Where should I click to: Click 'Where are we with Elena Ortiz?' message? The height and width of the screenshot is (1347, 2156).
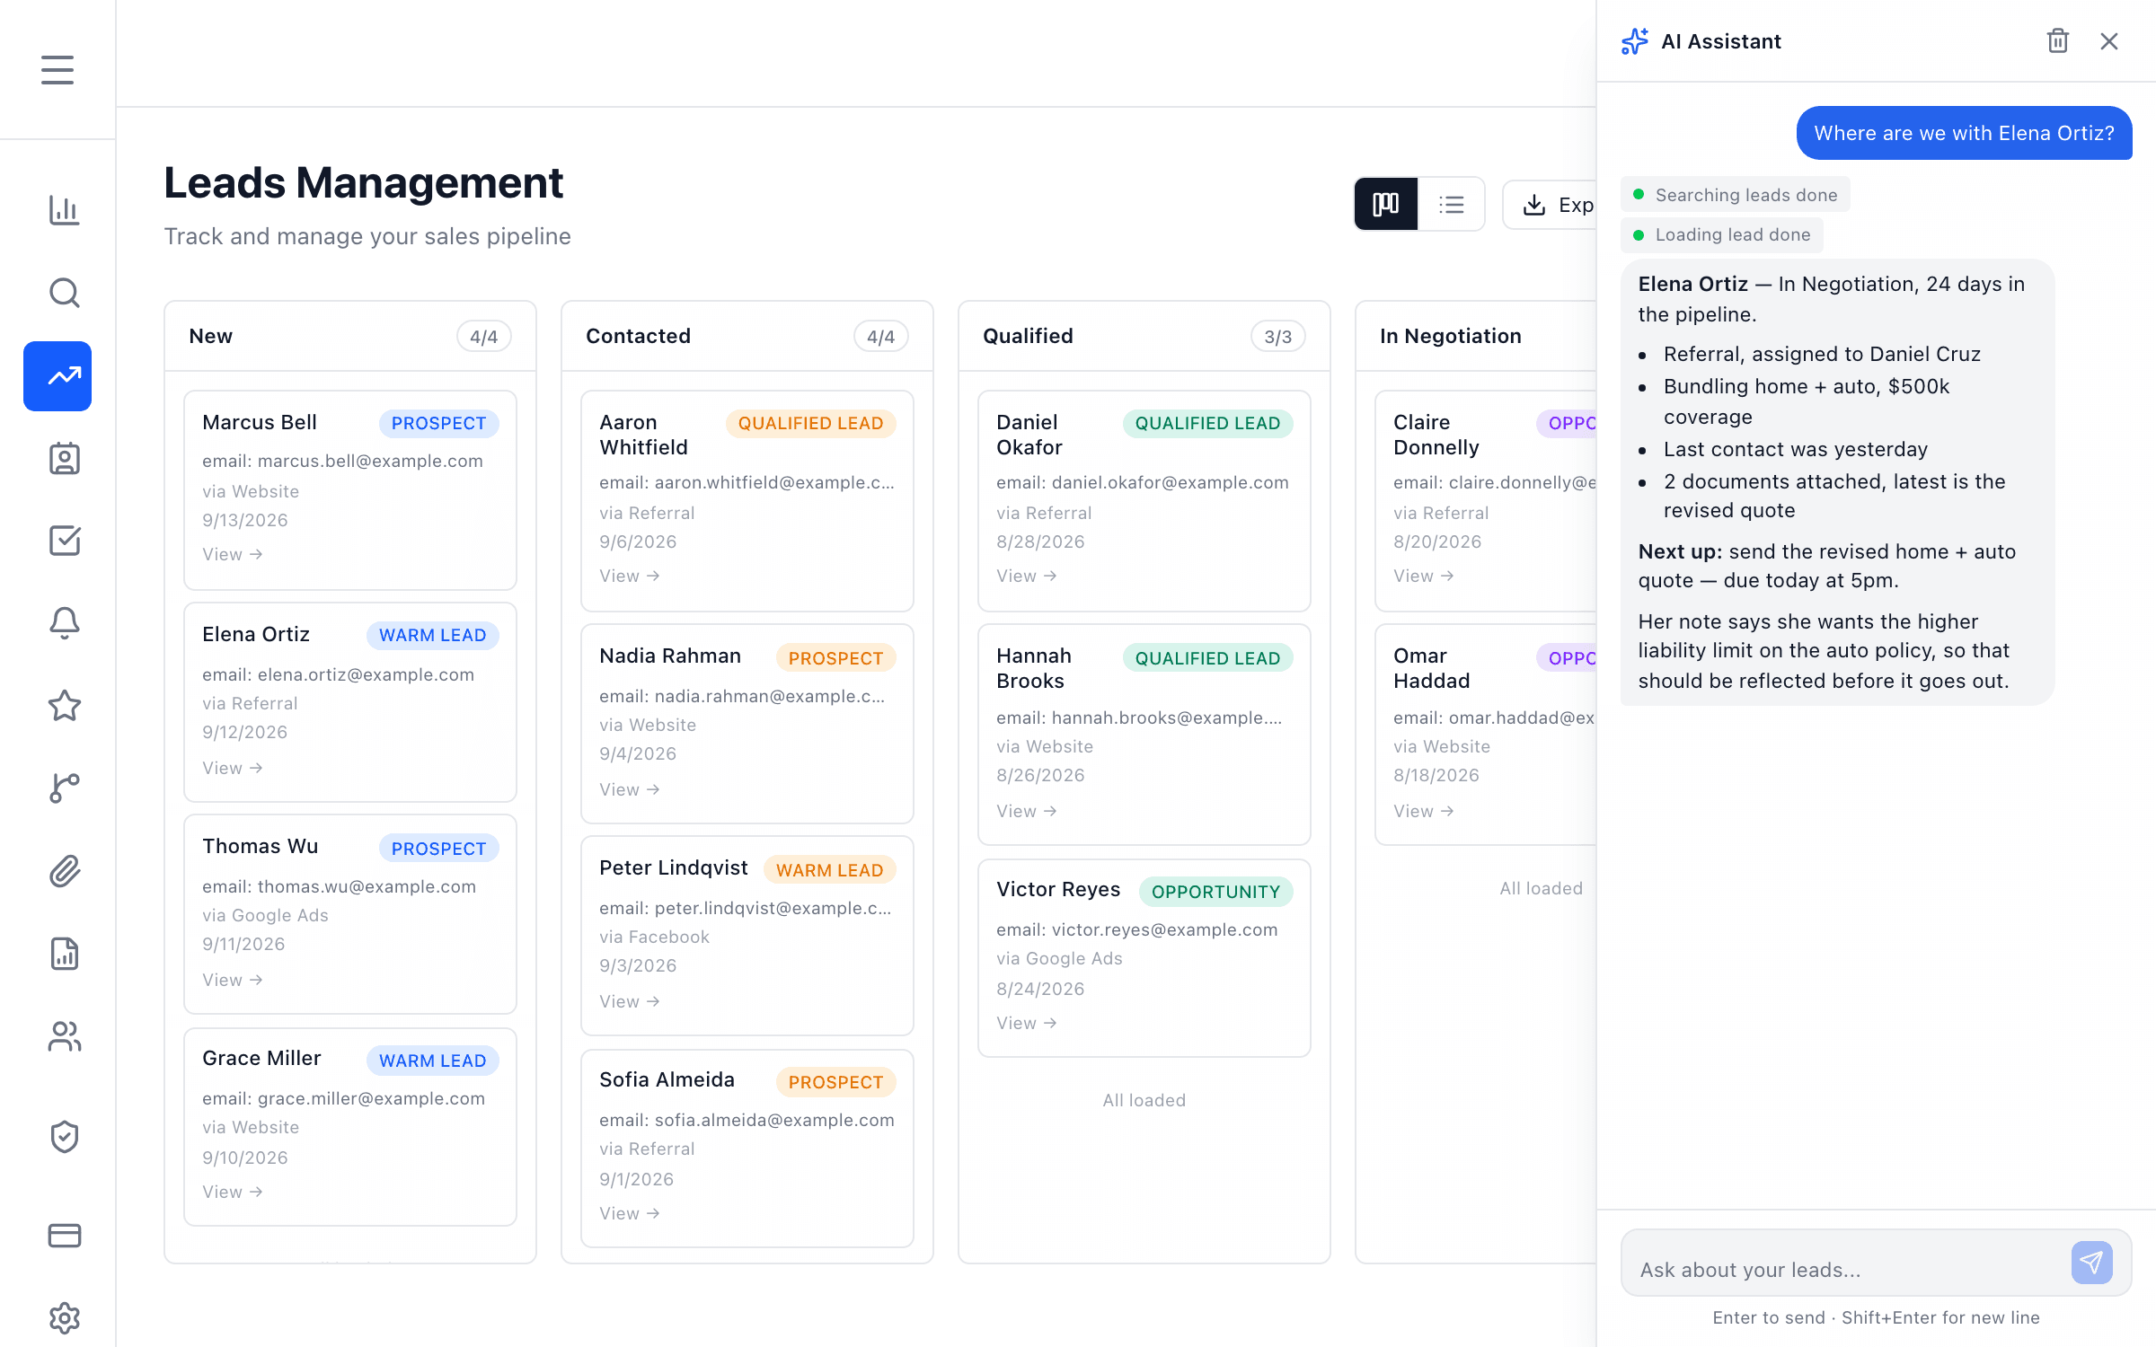[x=1964, y=133]
